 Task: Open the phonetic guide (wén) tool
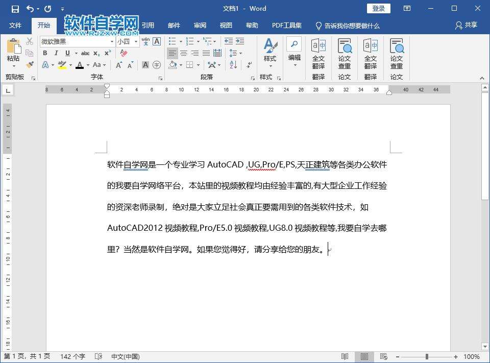tap(145, 41)
